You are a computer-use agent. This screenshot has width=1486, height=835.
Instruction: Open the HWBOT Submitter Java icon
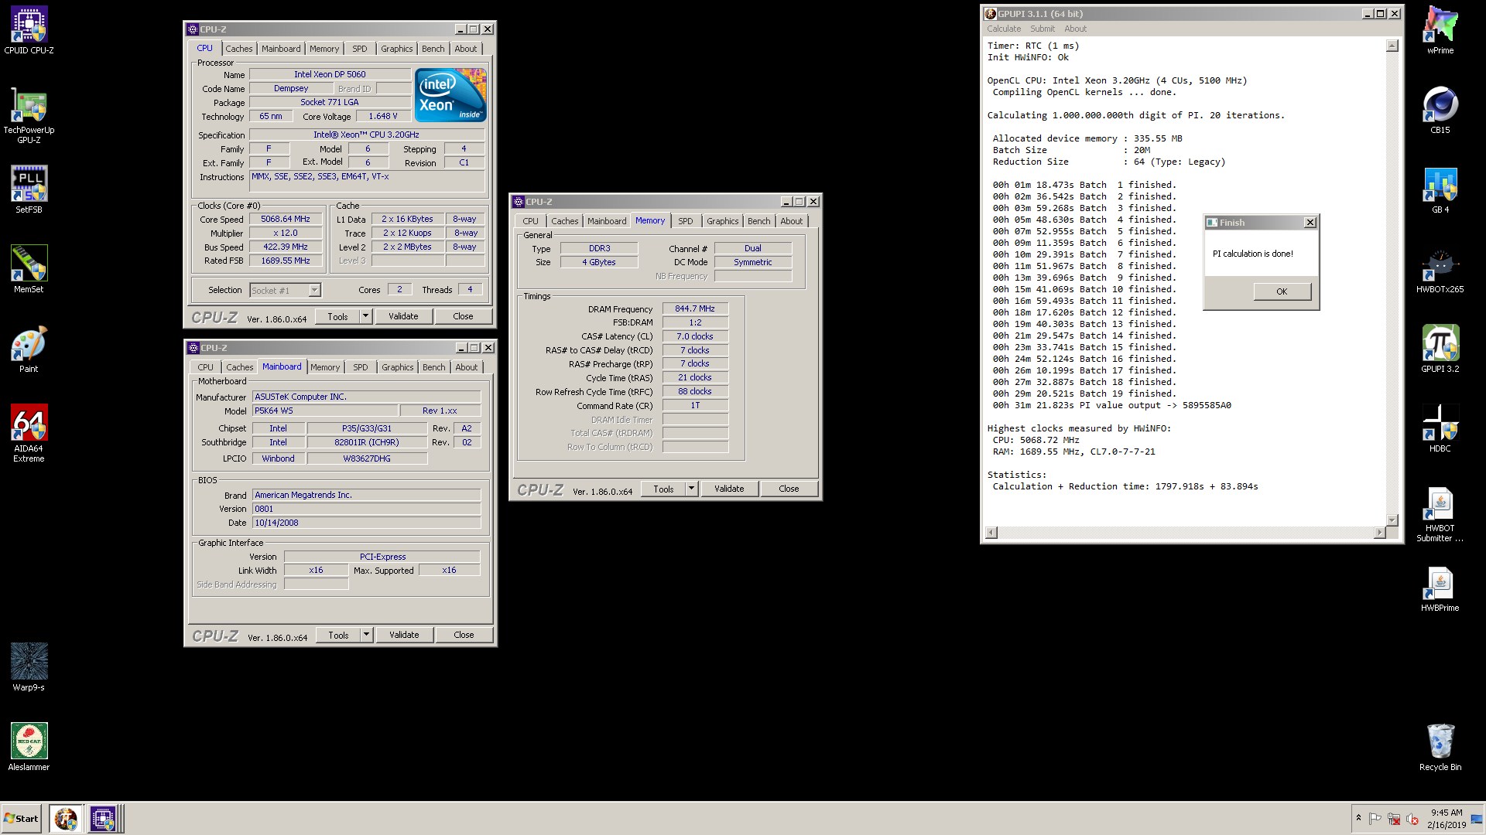(1440, 514)
